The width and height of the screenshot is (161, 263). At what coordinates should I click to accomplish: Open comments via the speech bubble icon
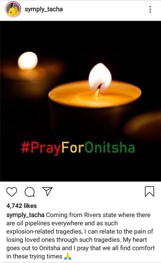tap(30, 191)
